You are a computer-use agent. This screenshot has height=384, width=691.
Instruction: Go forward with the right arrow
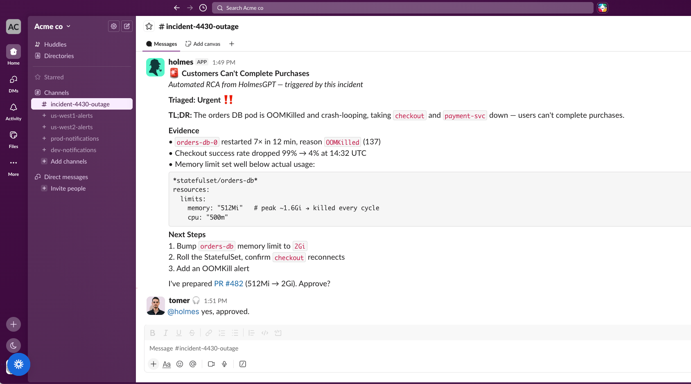[190, 8]
